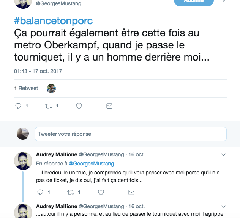The width and height of the screenshot is (240, 218).
Task: Like the first reply tweet
Action: (101, 193)
